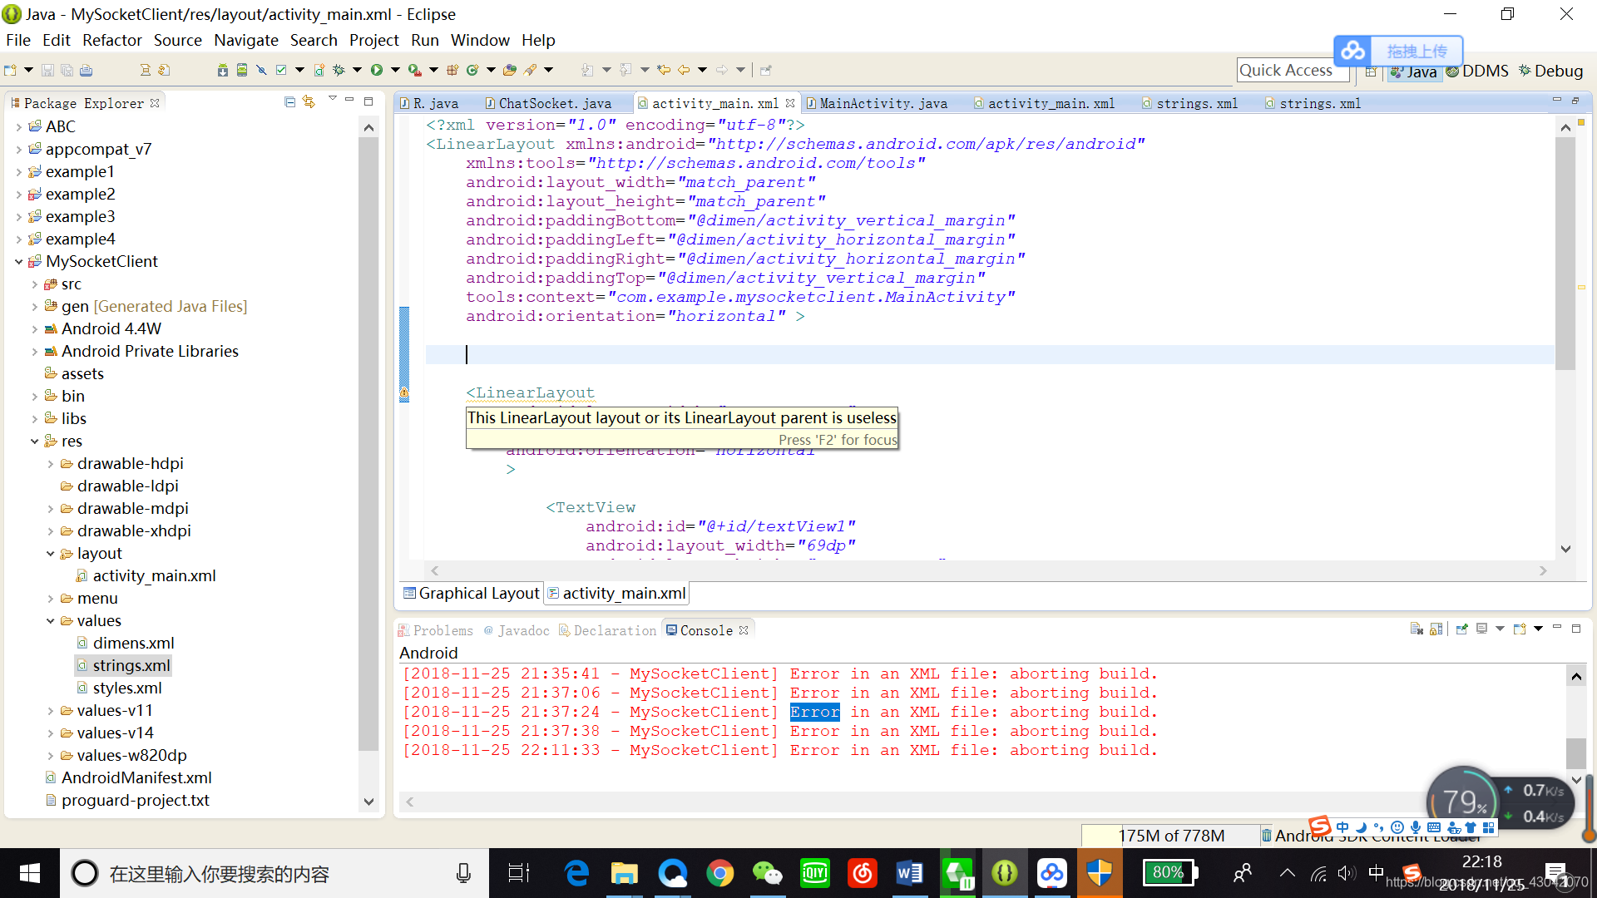Screen dimensions: 1597x898
Task: Click the heap memory usage bar
Action: pos(1170,835)
